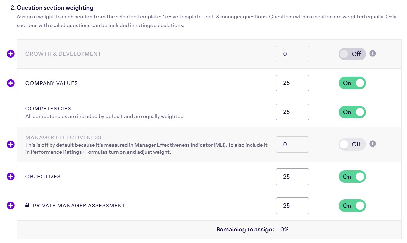
Task: Select the Competencies weight field
Action: point(292,112)
